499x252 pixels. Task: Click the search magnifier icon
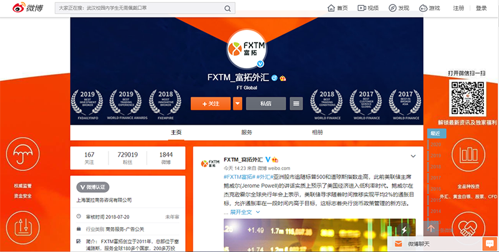click(x=228, y=9)
